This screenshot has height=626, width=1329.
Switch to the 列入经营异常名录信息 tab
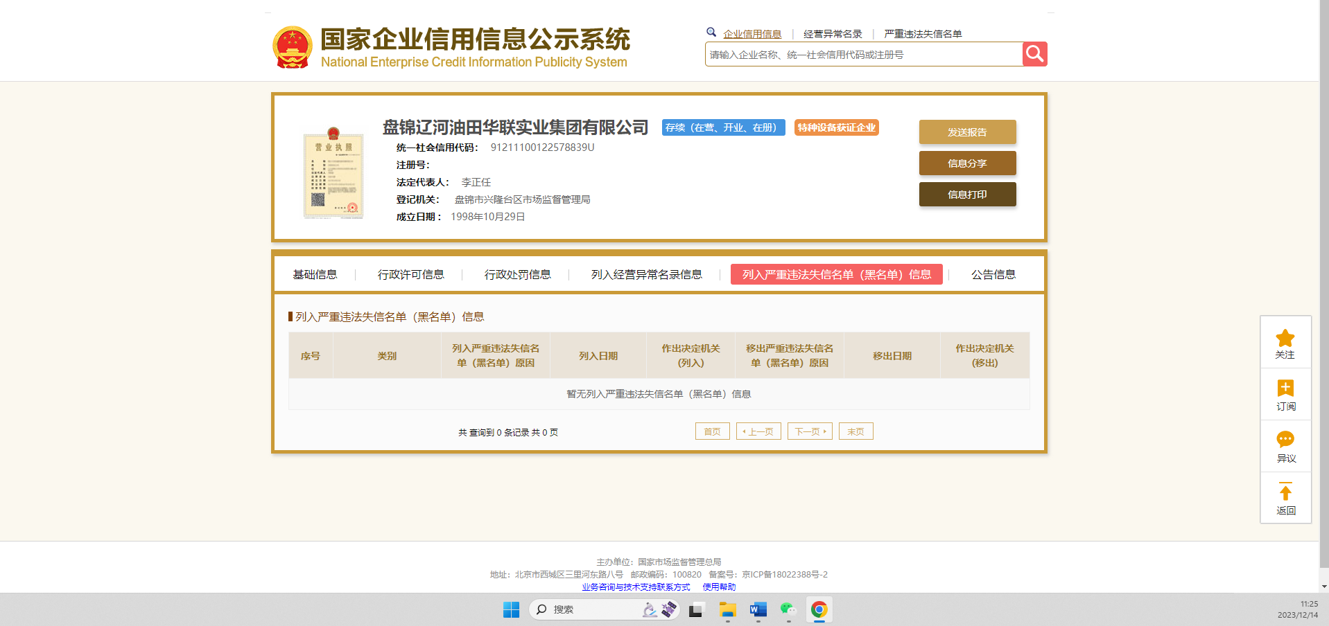646,275
